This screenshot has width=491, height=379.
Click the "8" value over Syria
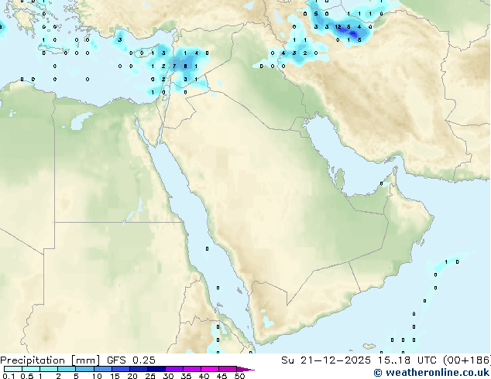pyautogui.click(x=185, y=67)
